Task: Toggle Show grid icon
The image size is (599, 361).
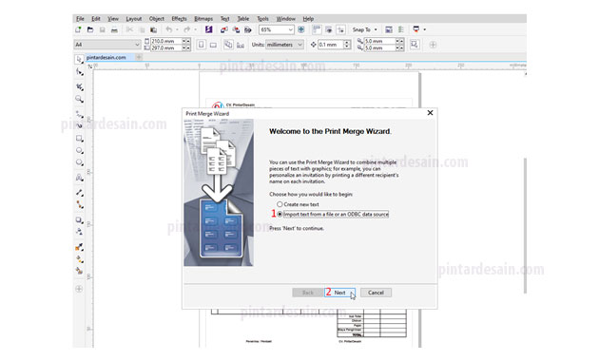Action: [x=329, y=29]
